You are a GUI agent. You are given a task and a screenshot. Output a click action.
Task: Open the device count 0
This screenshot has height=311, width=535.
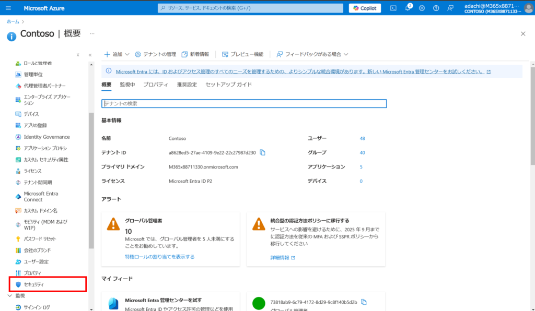click(361, 181)
